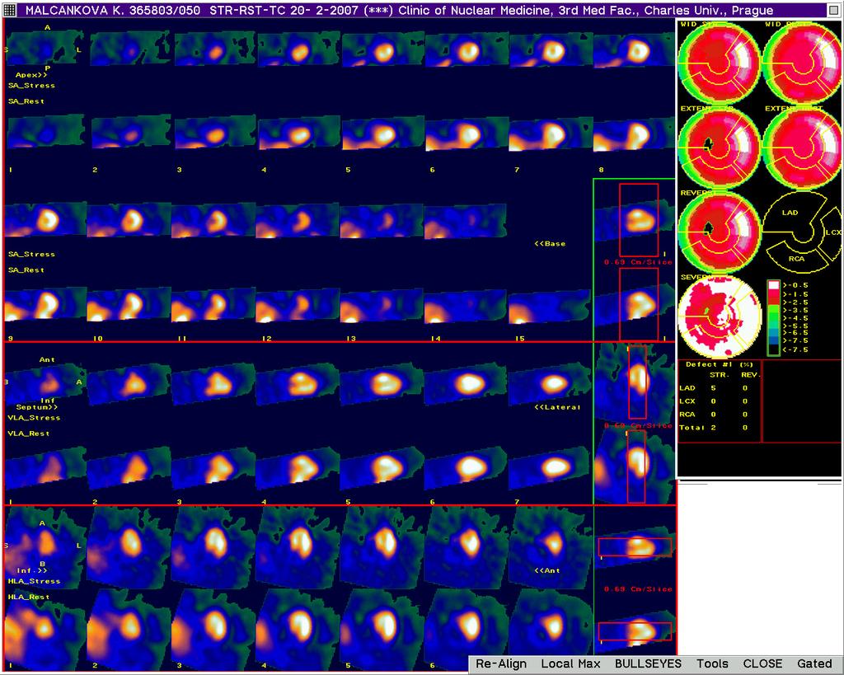Viewport: 844px width, 675px height.
Task: Click the LCX territory in the vessel diagram
Action: pos(832,232)
